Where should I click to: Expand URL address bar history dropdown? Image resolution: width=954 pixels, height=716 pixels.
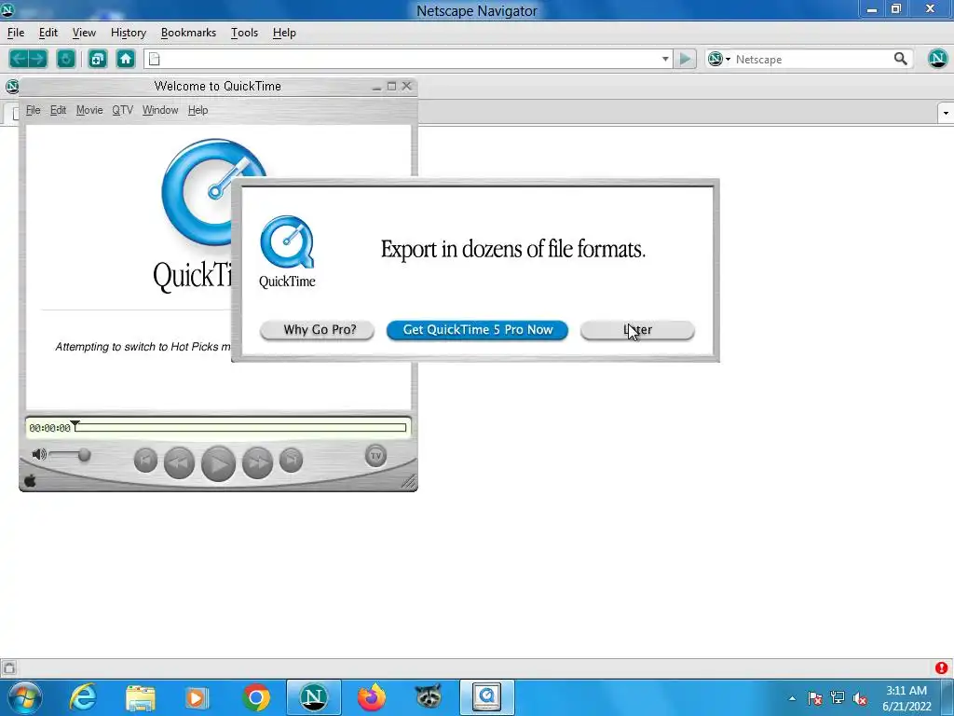(x=665, y=59)
